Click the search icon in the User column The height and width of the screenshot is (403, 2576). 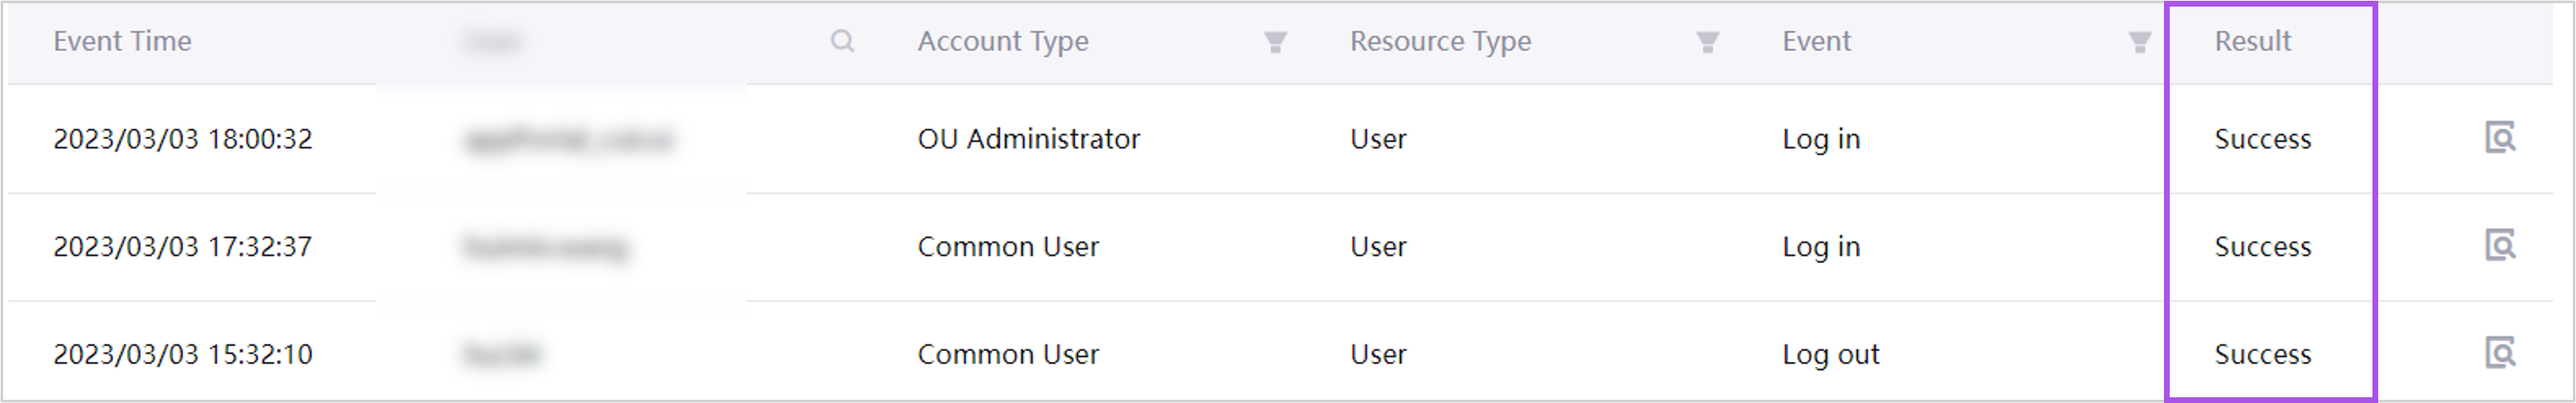pos(842,41)
